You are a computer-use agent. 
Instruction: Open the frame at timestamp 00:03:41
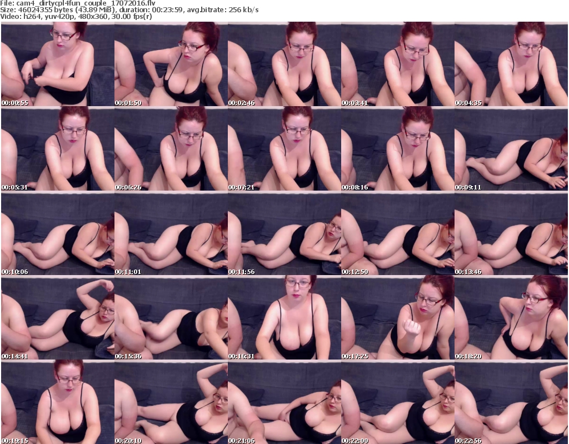click(x=398, y=64)
